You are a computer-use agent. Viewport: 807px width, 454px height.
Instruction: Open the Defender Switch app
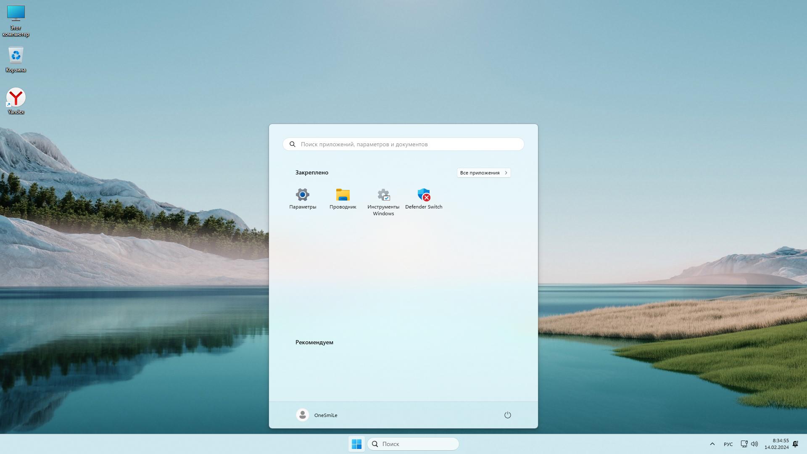tap(424, 198)
